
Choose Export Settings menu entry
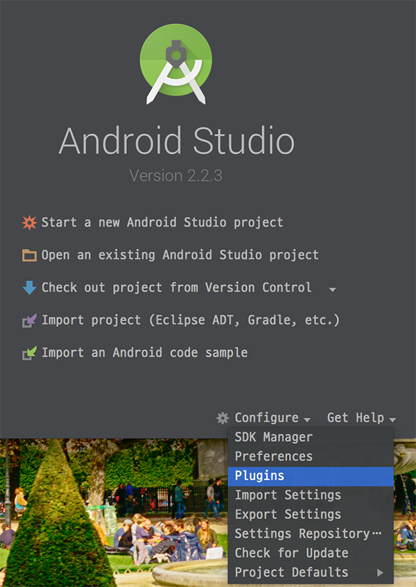pyautogui.click(x=311, y=514)
